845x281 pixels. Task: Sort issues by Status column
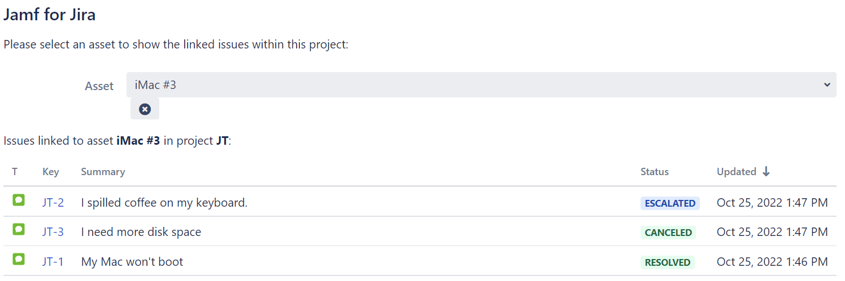[x=654, y=172]
